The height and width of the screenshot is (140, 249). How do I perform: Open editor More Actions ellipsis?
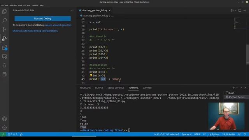pos(245,10)
